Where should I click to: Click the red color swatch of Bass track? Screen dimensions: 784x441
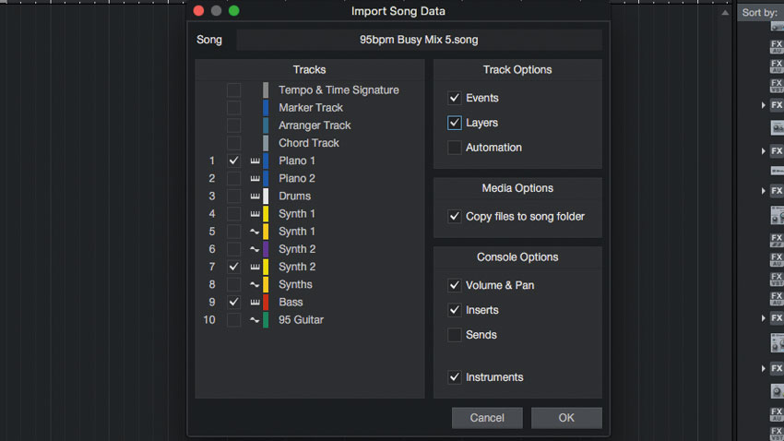(x=266, y=302)
